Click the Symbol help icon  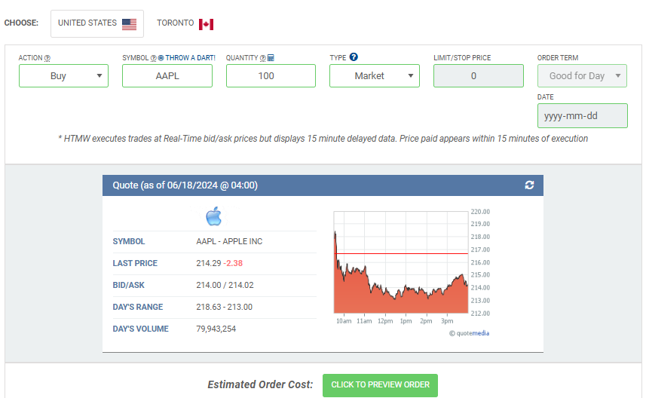pyautogui.click(x=153, y=58)
